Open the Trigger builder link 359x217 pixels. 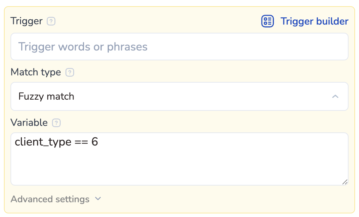coord(314,21)
